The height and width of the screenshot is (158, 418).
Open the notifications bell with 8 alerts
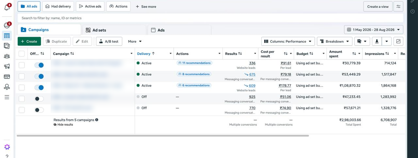(7, 7)
